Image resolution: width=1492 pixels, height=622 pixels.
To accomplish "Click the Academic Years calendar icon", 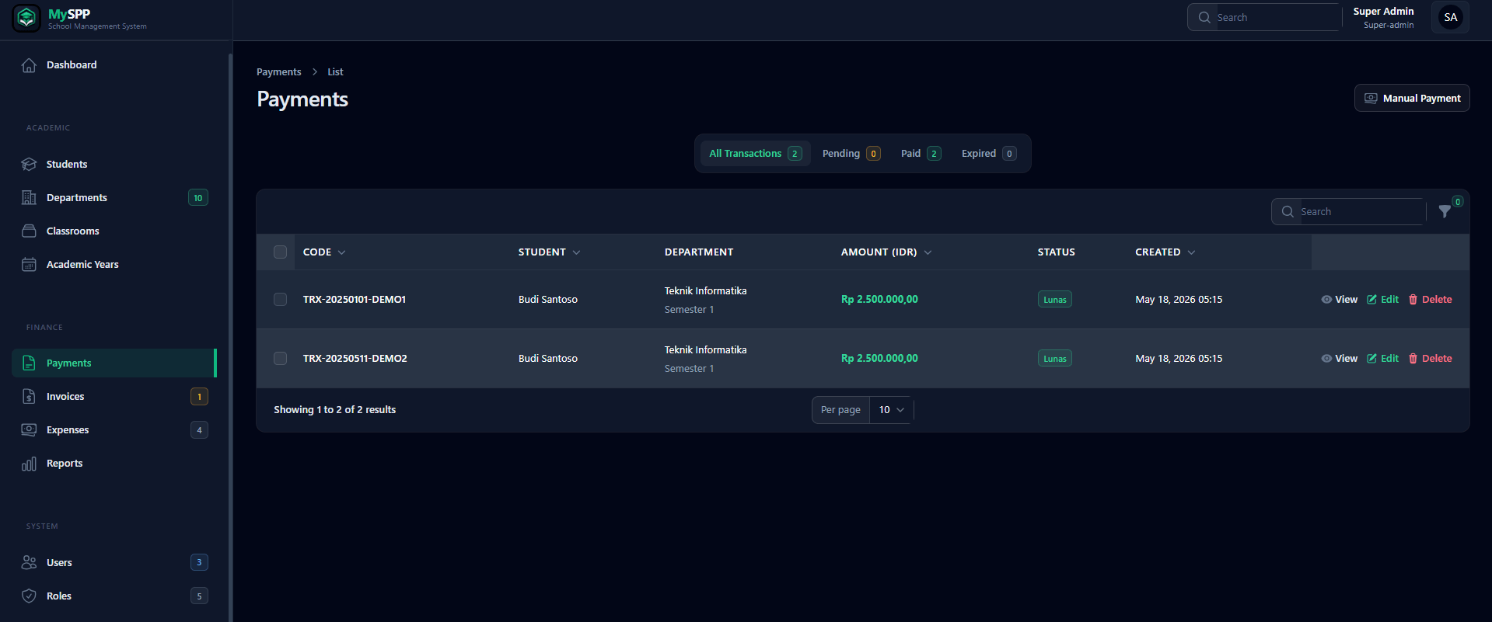I will click(x=29, y=265).
